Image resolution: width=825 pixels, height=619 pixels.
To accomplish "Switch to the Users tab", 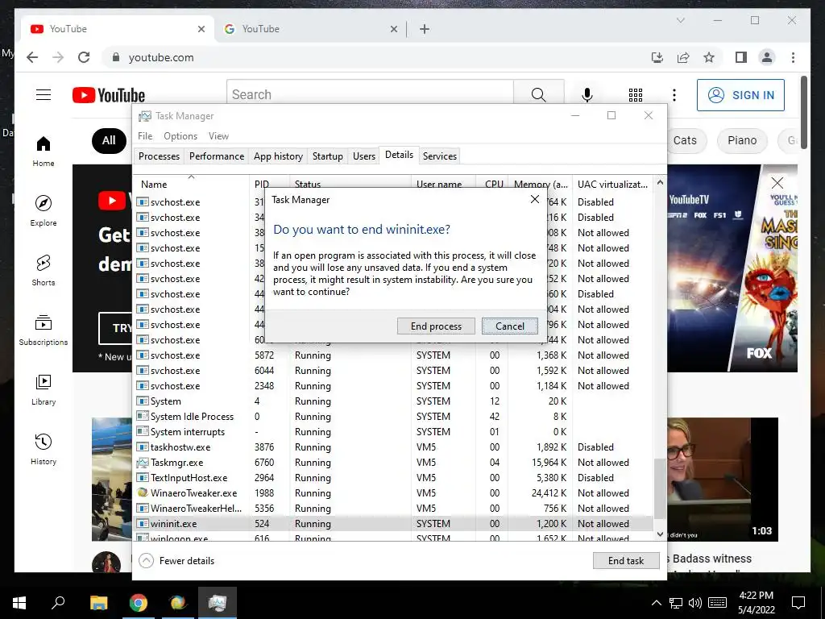I will (363, 156).
